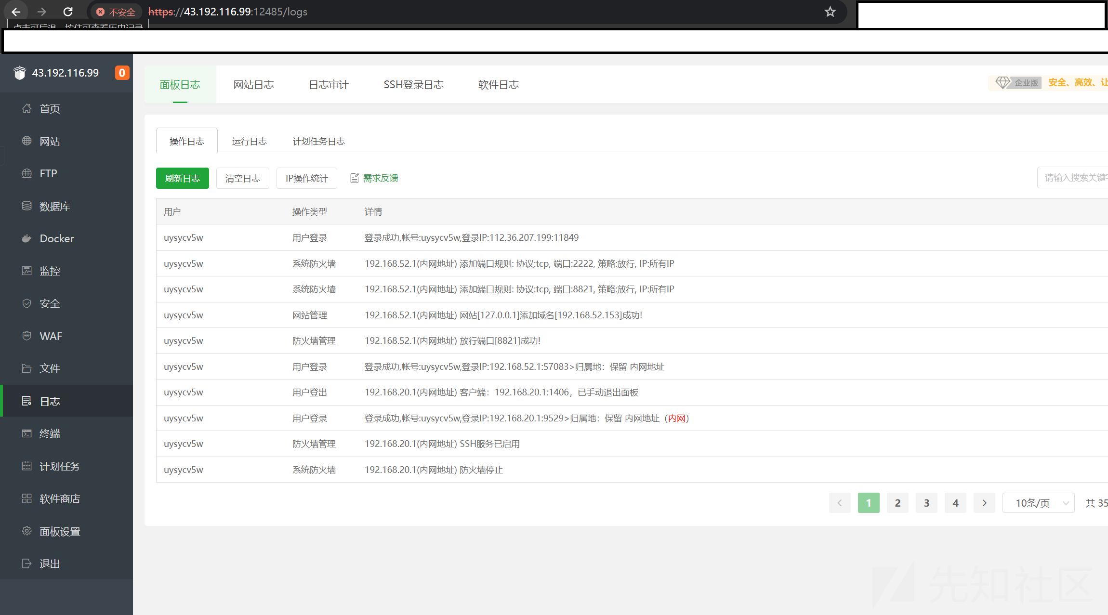This screenshot has width=1108, height=615.
Task: Click the firewall rule row for port 2222
Action: click(632, 263)
